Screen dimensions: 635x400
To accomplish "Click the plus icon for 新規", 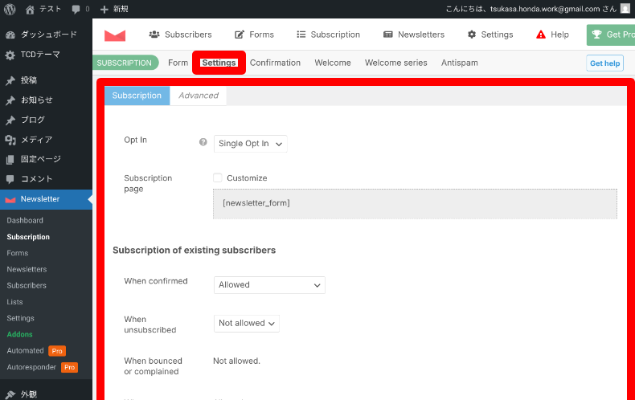I will (x=104, y=10).
